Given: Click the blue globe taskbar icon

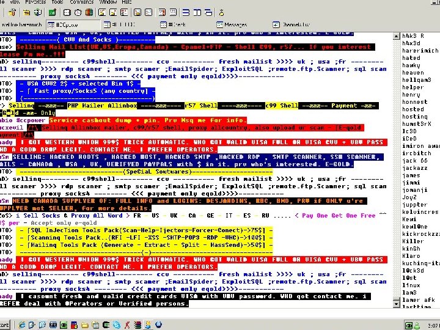Looking at the screenshot, I should [158, 325].
